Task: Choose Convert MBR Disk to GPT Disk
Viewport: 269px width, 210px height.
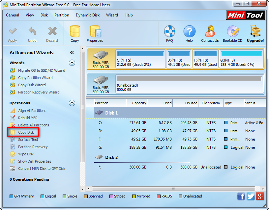Action: 42,169
